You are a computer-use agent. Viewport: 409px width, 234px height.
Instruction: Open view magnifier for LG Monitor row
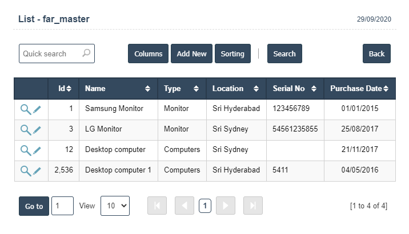(x=25, y=130)
